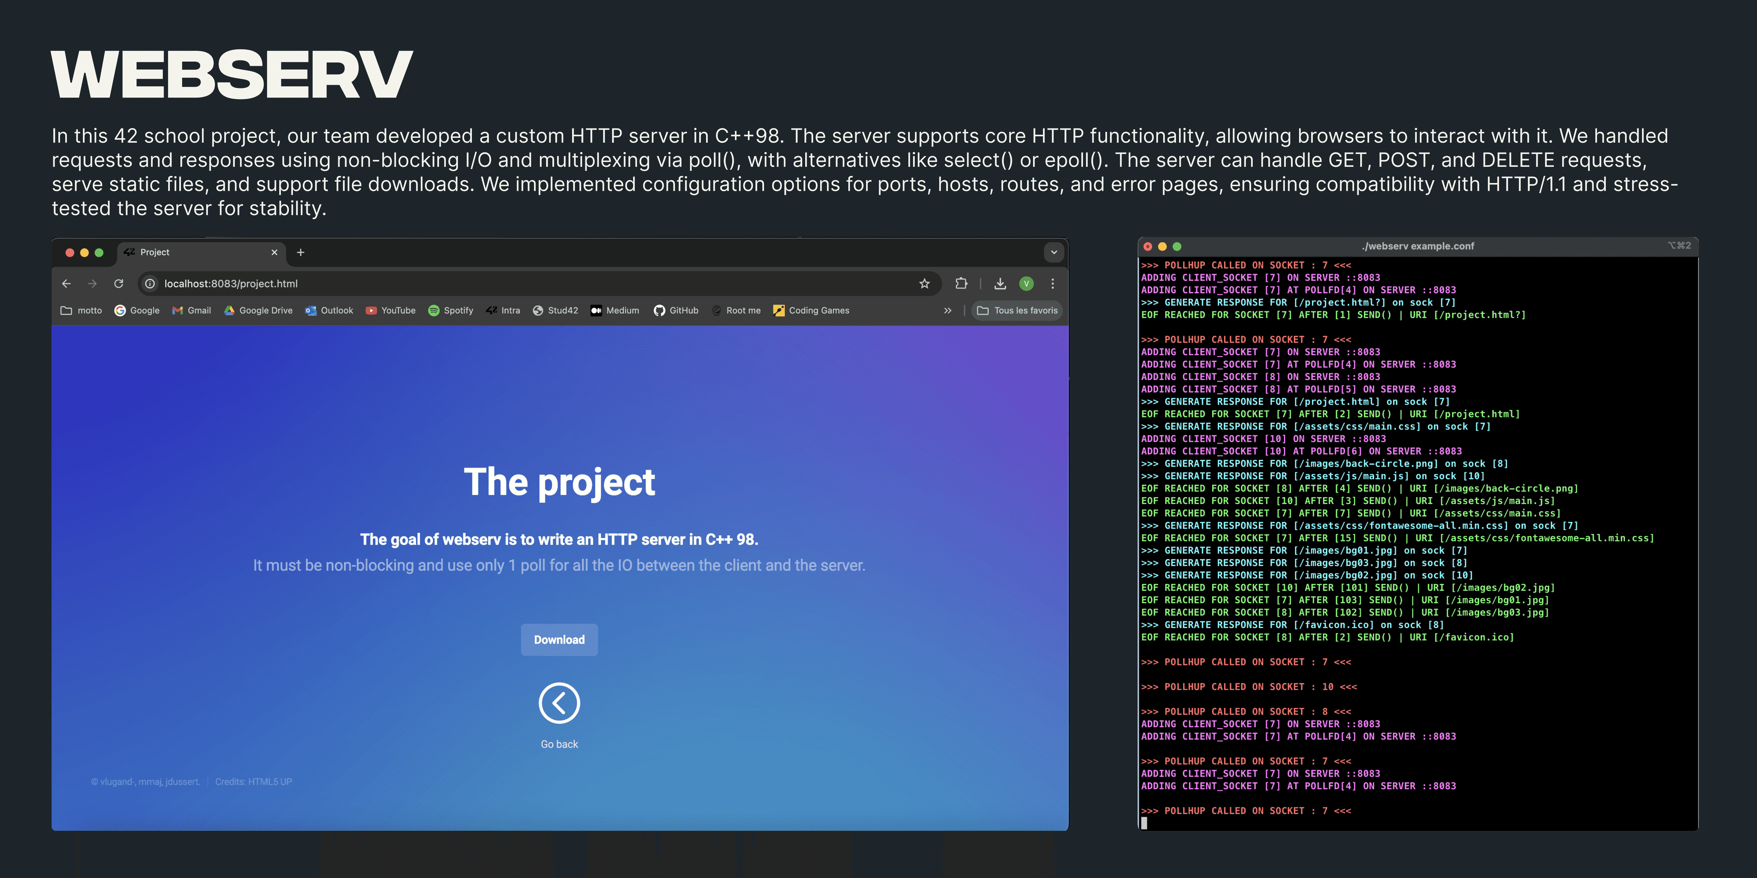Open the Medium bookmark
This screenshot has height=878, width=1757.
615,310
